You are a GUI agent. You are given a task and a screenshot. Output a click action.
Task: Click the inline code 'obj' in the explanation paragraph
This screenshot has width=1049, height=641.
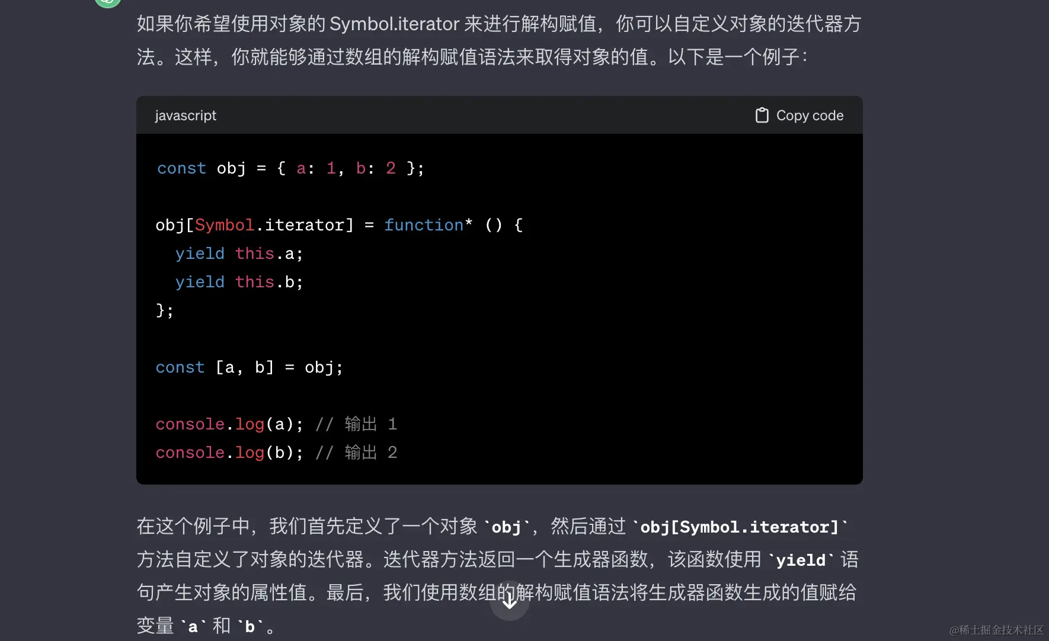[x=506, y=527]
